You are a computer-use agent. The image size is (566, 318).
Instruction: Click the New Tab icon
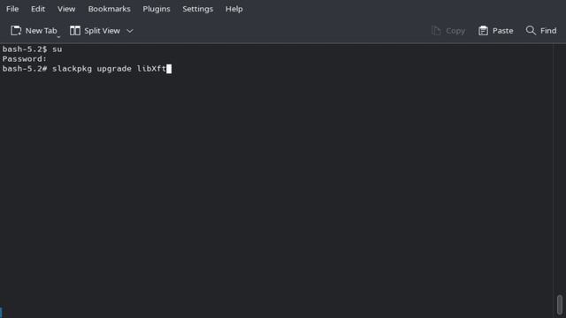(x=16, y=31)
